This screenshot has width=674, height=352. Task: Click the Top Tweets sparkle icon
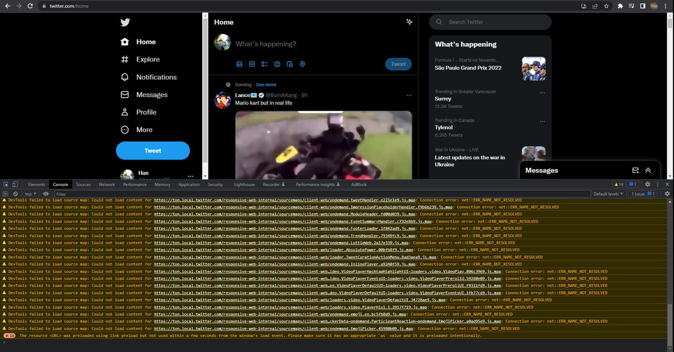pyautogui.click(x=409, y=22)
